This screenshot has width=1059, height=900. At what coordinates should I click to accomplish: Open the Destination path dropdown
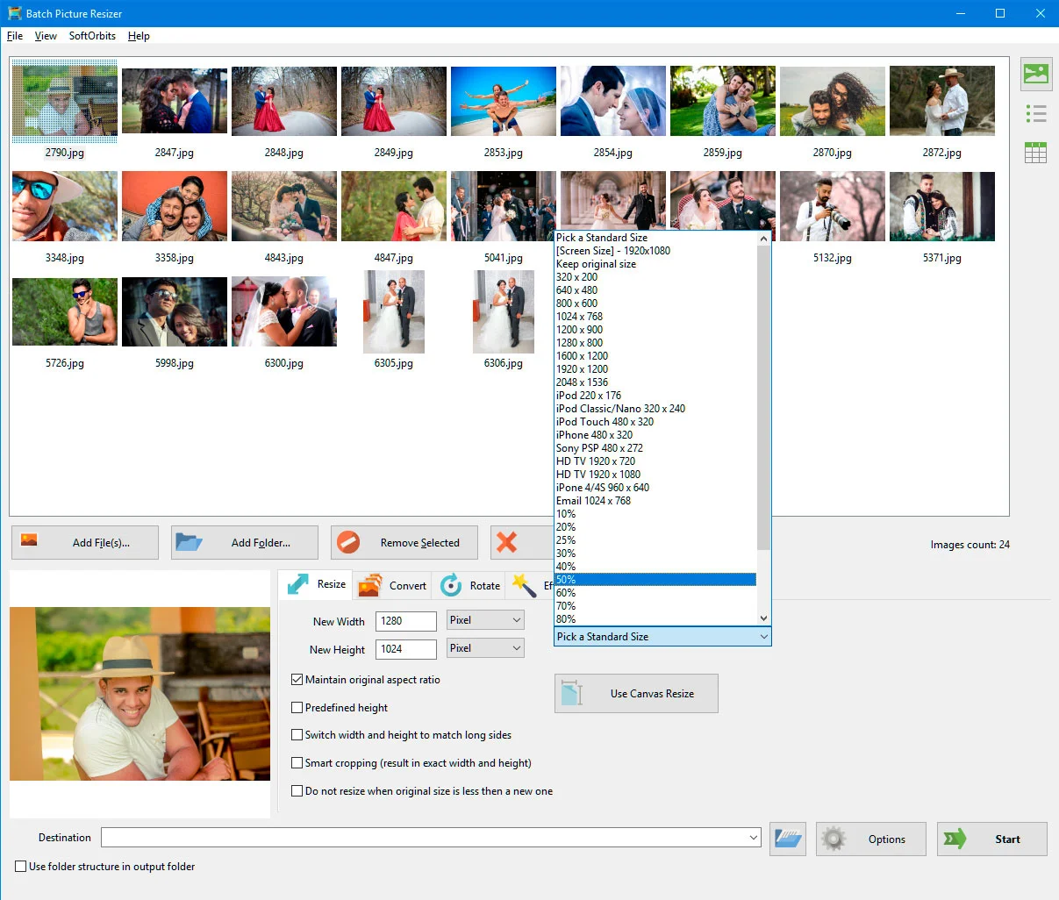point(753,838)
